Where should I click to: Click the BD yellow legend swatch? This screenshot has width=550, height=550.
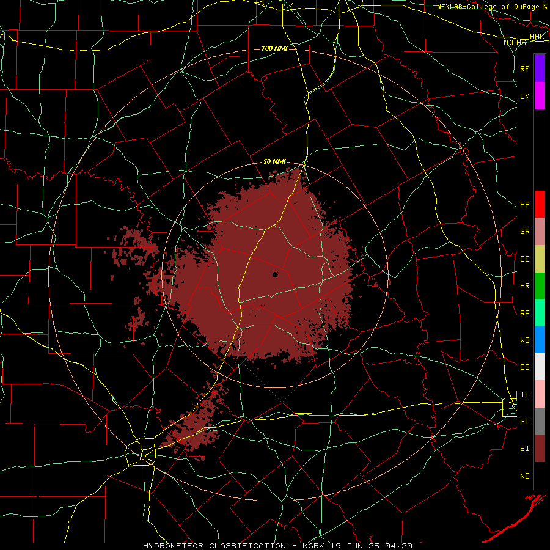coord(540,259)
